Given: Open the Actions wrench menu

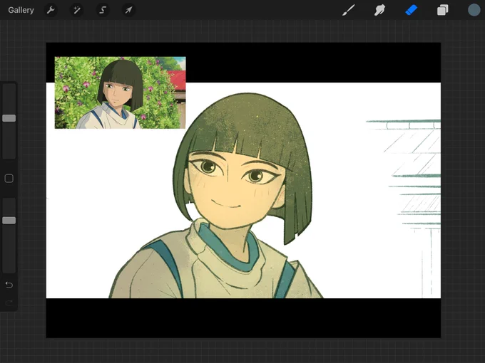Looking at the screenshot, I should (x=51, y=10).
